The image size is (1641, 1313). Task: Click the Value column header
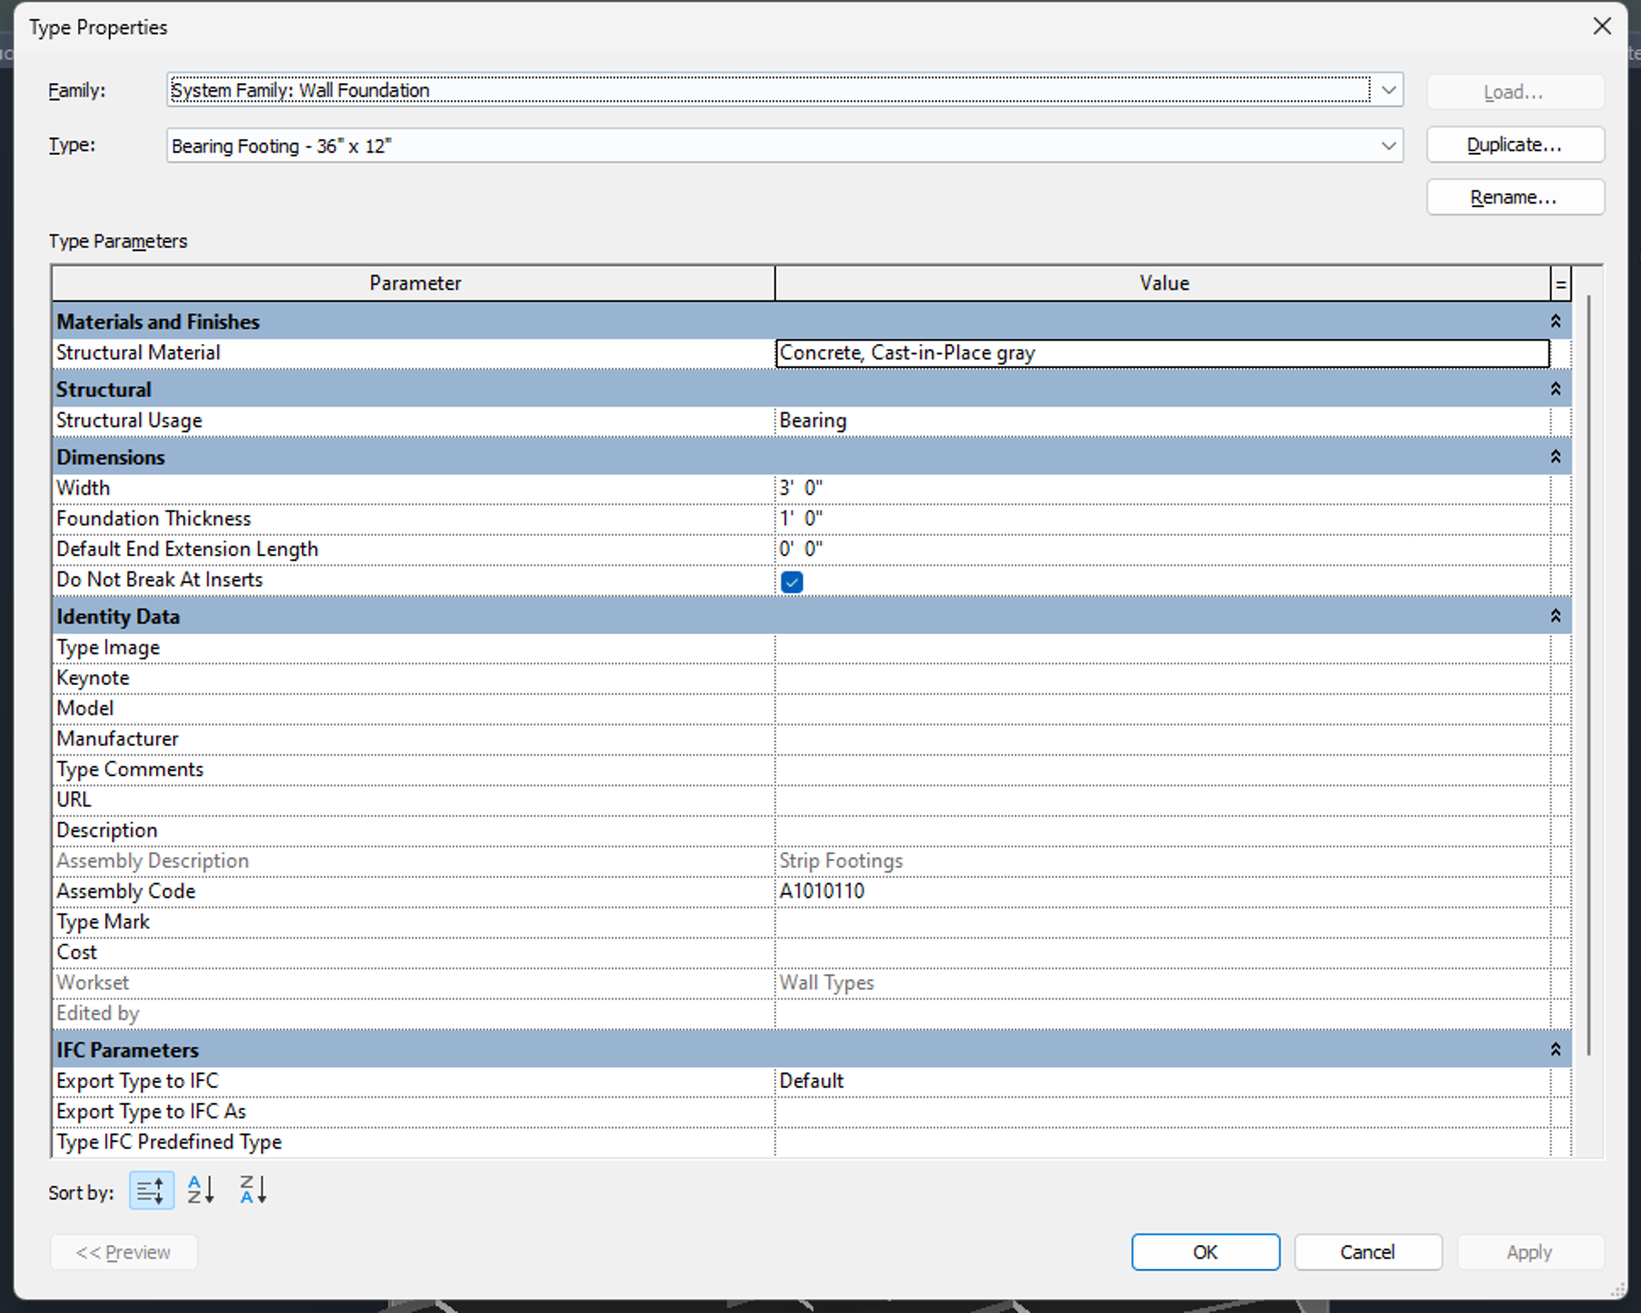1163,284
